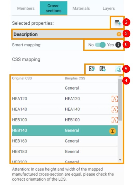Click the orange Allplan icon on HEA140 row
136x185 pixels.
(x=114, y=109)
